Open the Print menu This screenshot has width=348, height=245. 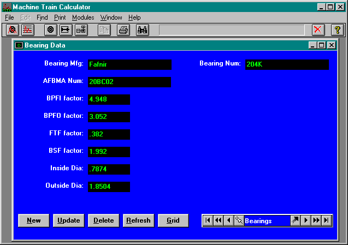pos(60,17)
